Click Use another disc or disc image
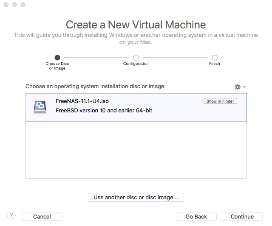This screenshot has height=226, width=272. tap(136, 197)
